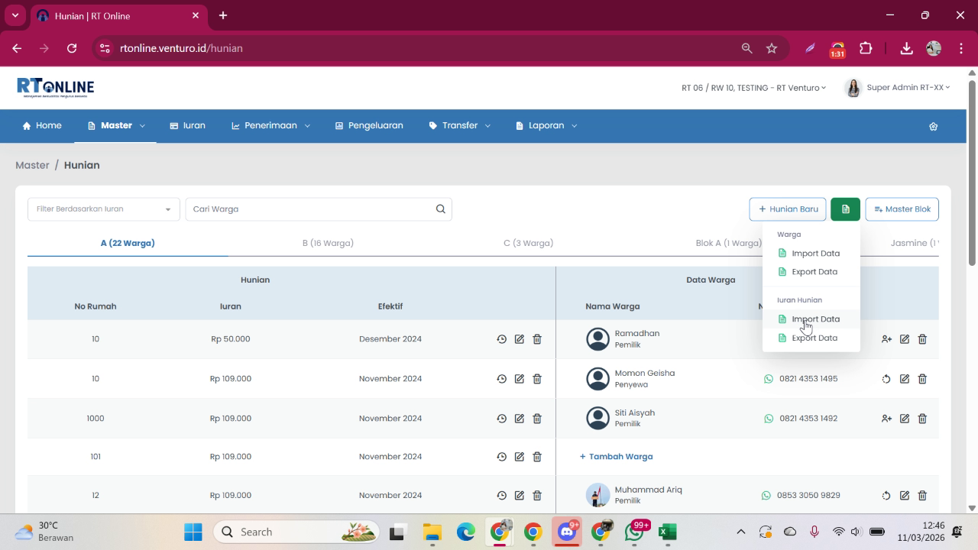Go to the Home menu

click(42, 125)
